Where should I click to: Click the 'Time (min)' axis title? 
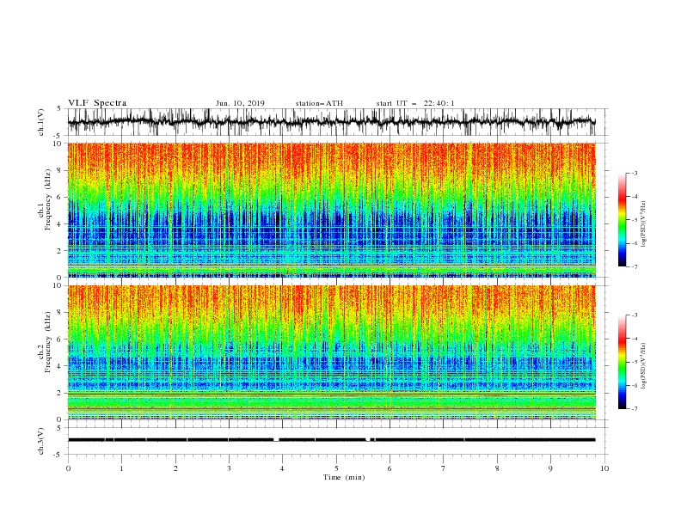[344, 477]
